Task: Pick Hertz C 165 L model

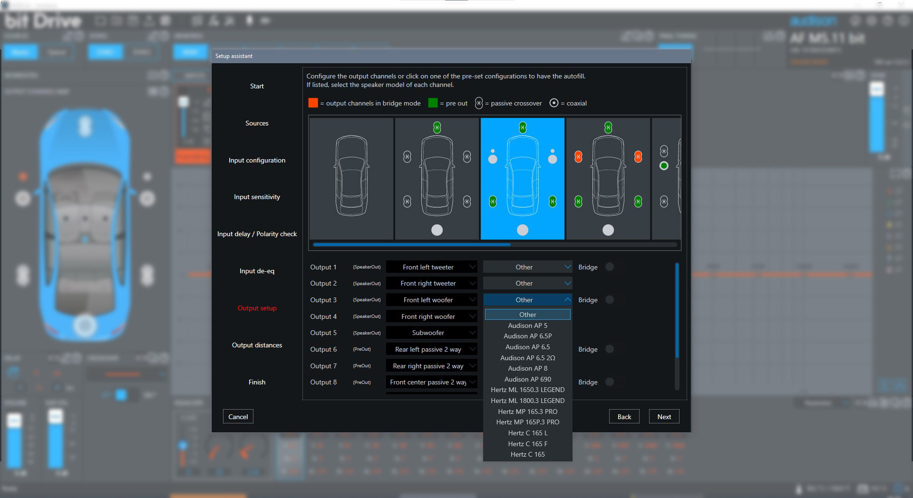Action: (527, 433)
